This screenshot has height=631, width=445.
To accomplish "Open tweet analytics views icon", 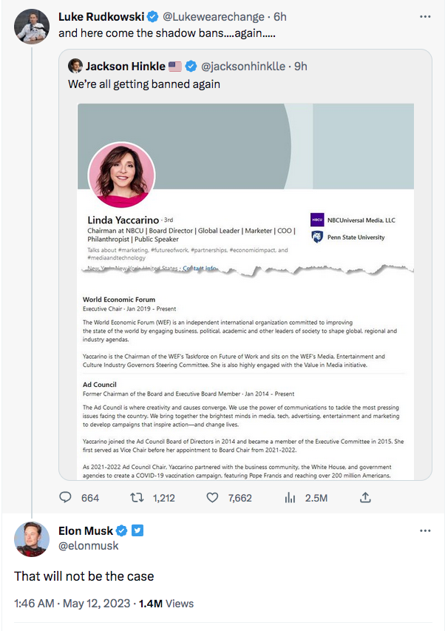I will pyautogui.click(x=289, y=498).
